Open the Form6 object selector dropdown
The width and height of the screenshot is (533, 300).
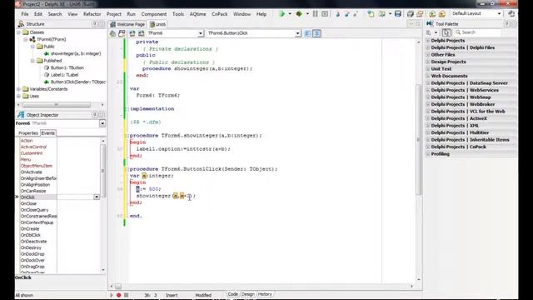click(x=102, y=123)
